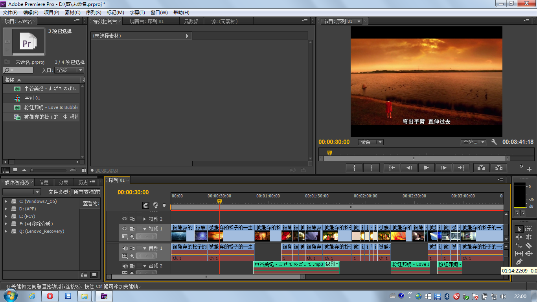Solo the right audio meter channel

(522, 213)
